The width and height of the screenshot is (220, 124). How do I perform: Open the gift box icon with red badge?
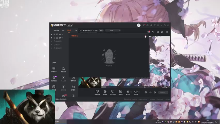click(x=148, y=32)
